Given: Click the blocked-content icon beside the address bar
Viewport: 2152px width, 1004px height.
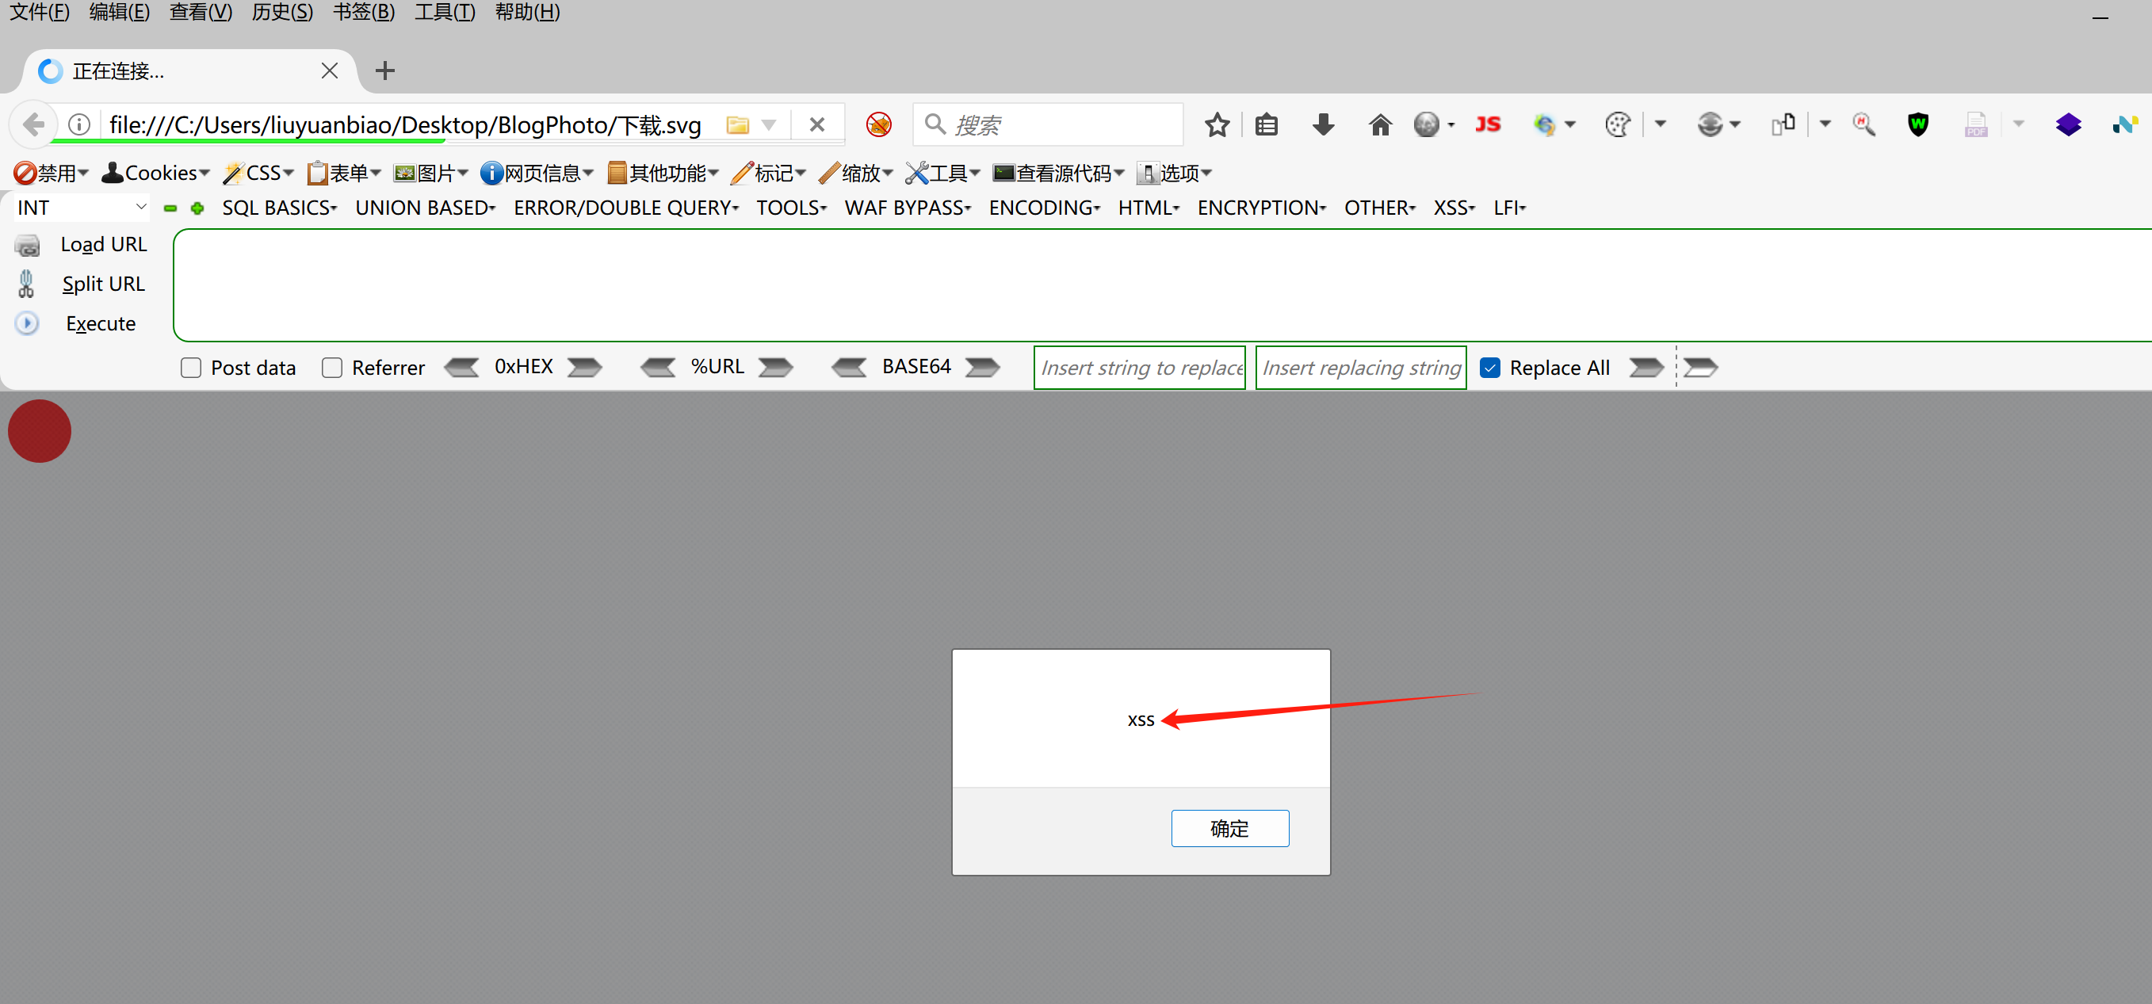Looking at the screenshot, I should [878, 124].
